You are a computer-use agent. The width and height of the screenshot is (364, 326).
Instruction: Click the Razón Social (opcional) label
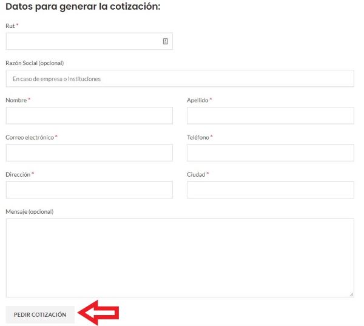coord(35,63)
